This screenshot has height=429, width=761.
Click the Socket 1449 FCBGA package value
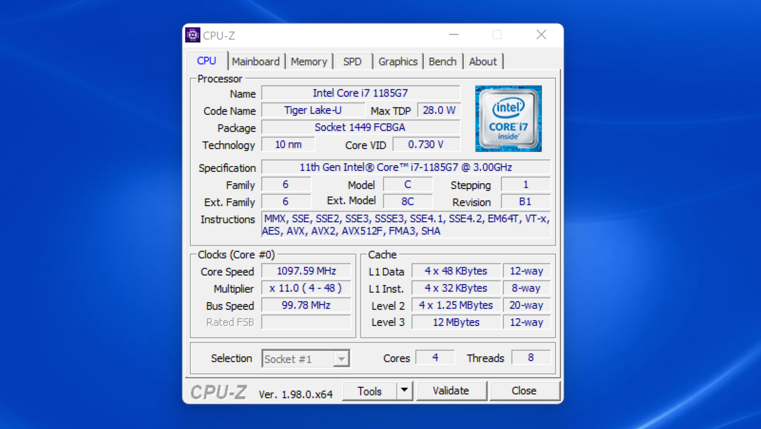(x=361, y=127)
